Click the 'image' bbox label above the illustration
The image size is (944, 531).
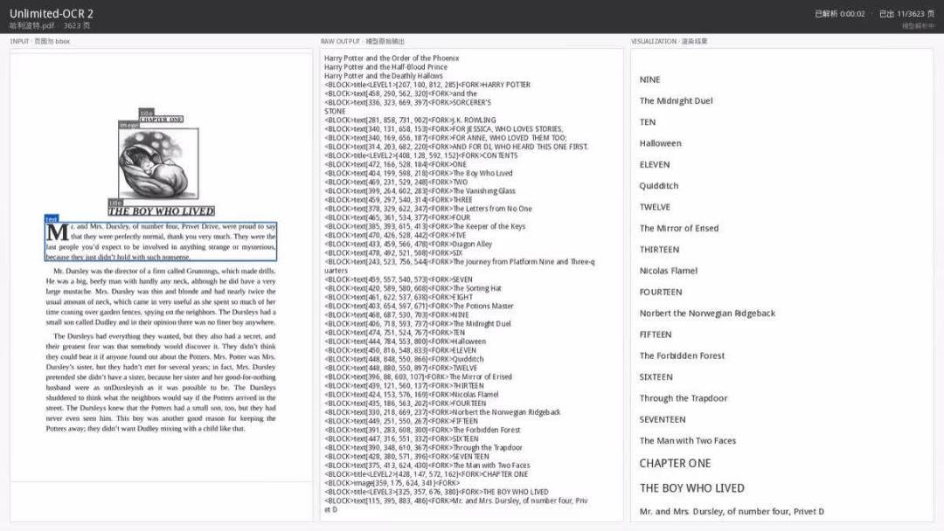pyautogui.click(x=128, y=125)
